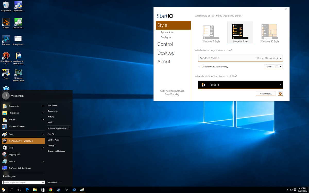Launch 3DMark from the desktop

pyautogui.click(x=6, y=23)
